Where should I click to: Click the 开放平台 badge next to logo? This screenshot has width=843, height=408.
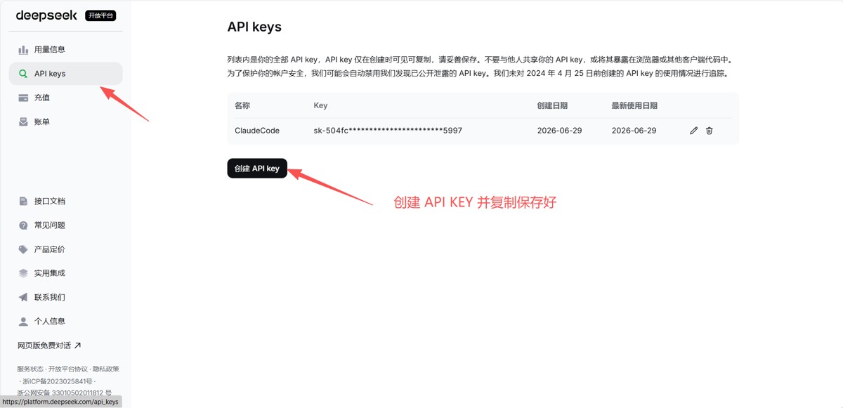[x=100, y=15]
